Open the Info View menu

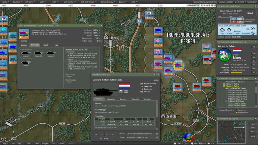(30, 2)
